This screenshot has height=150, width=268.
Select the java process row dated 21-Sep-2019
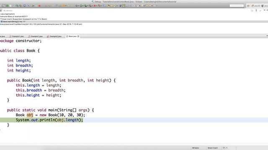coord(41,24)
